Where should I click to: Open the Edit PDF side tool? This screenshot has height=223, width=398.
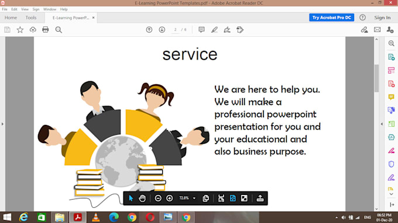[391, 71]
